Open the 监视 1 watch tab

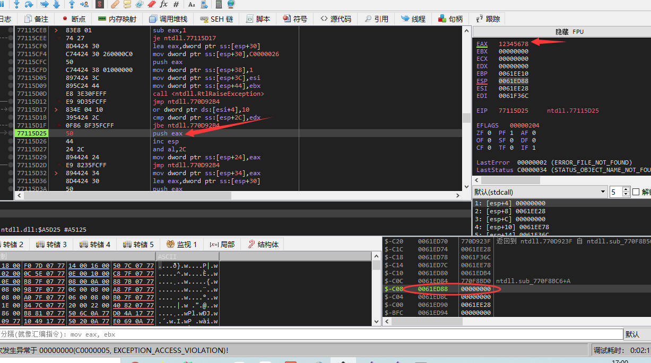point(182,244)
